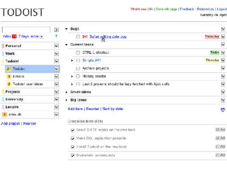The width and height of the screenshot is (227, 172).
Task: Check off Simple API task
Action: 78,61
